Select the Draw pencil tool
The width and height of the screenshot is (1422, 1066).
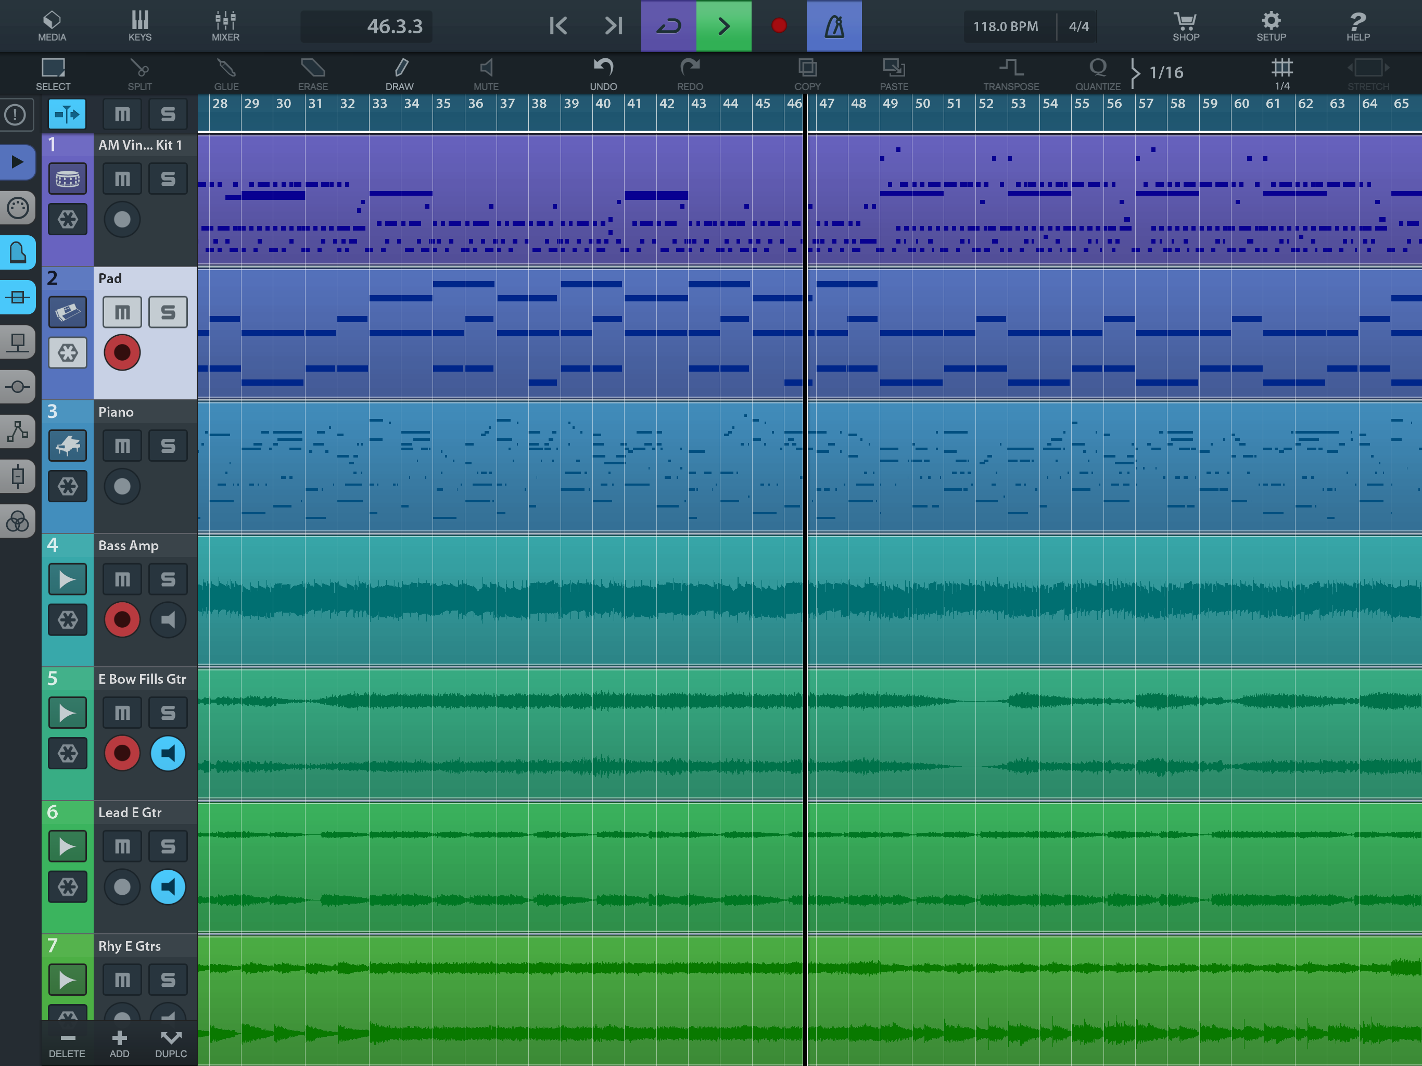[x=400, y=73]
